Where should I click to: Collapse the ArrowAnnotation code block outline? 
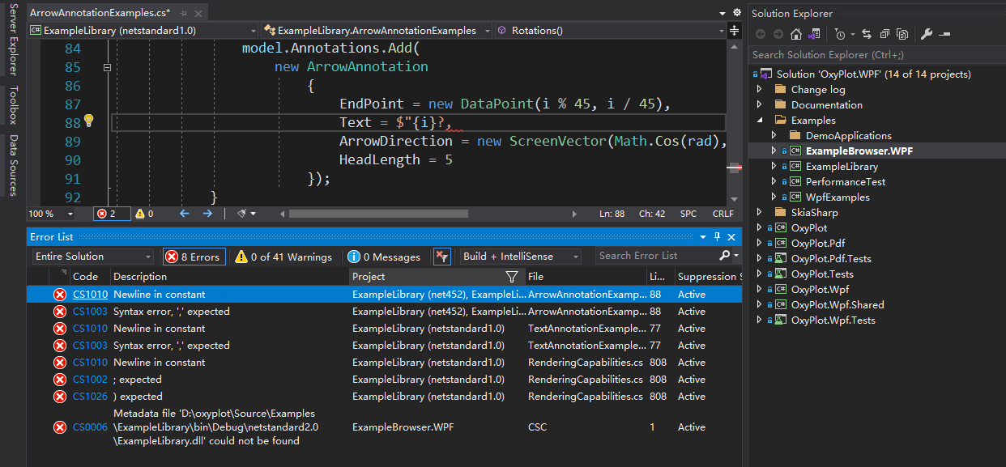pos(107,68)
